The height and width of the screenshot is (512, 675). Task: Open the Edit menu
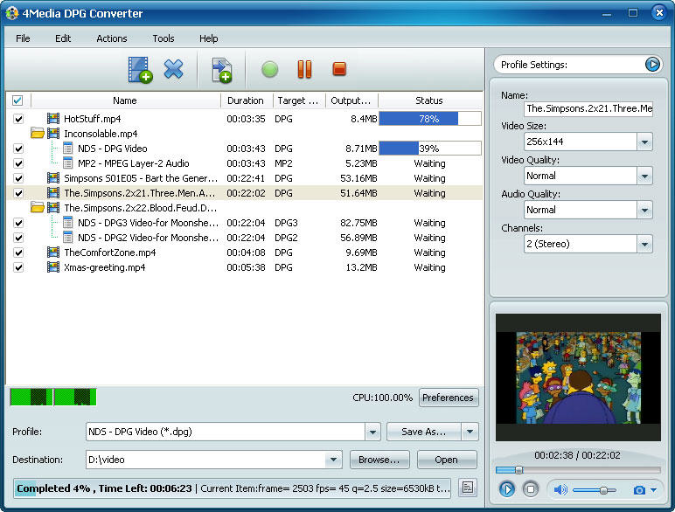63,38
